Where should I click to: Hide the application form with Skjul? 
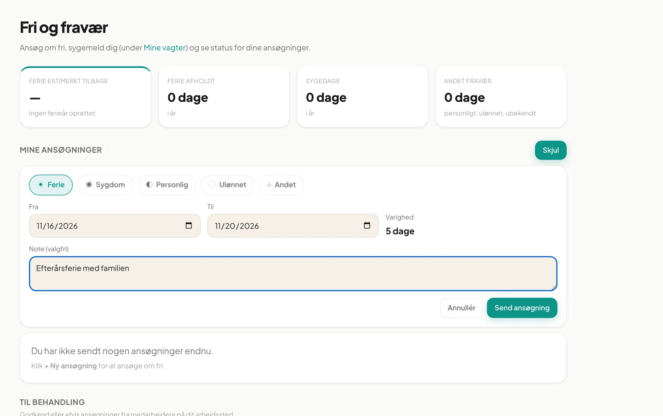551,150
